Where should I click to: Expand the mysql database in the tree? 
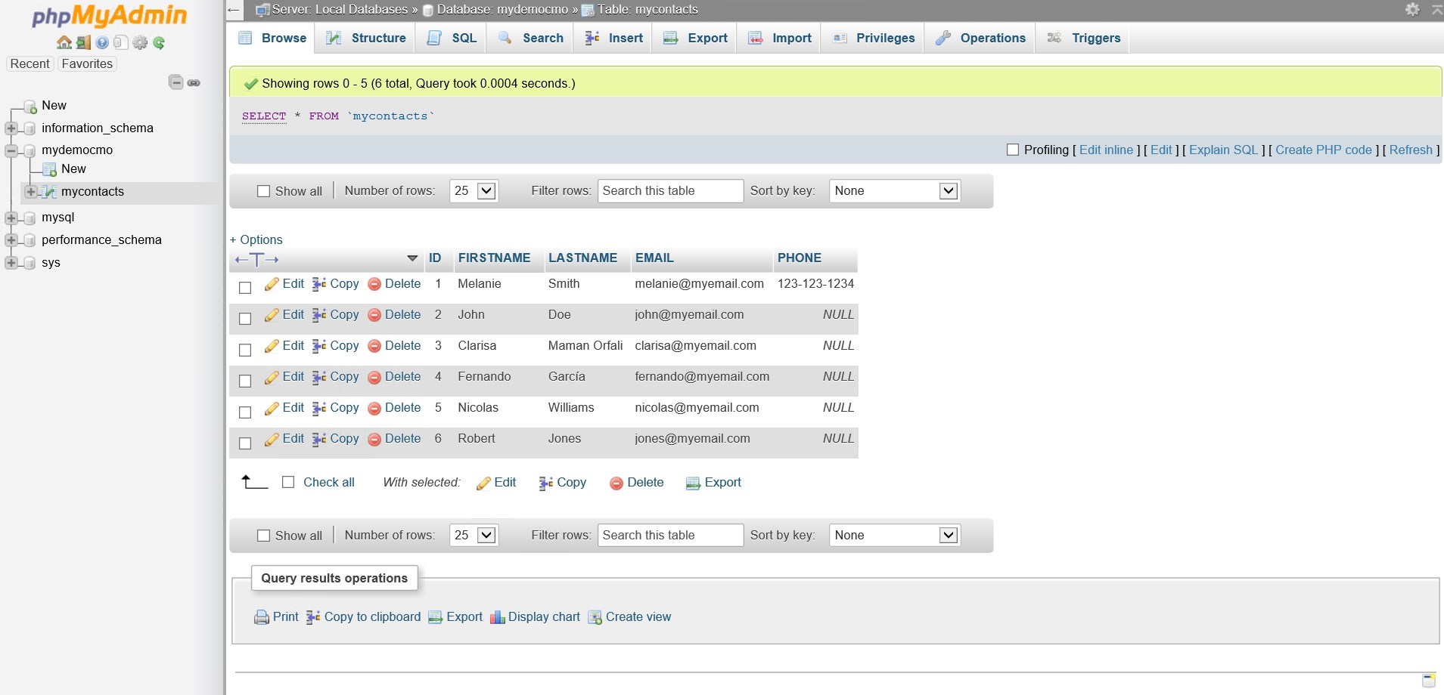[11, 218]
